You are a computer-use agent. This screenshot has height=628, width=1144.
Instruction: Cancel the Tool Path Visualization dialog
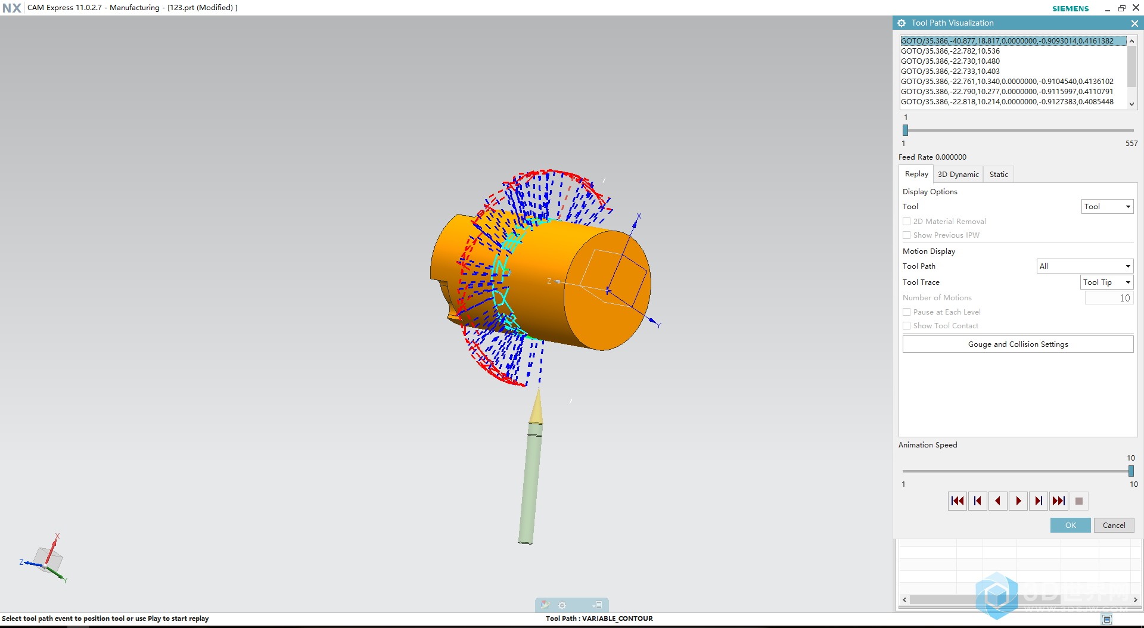[x=1114, y=526]
